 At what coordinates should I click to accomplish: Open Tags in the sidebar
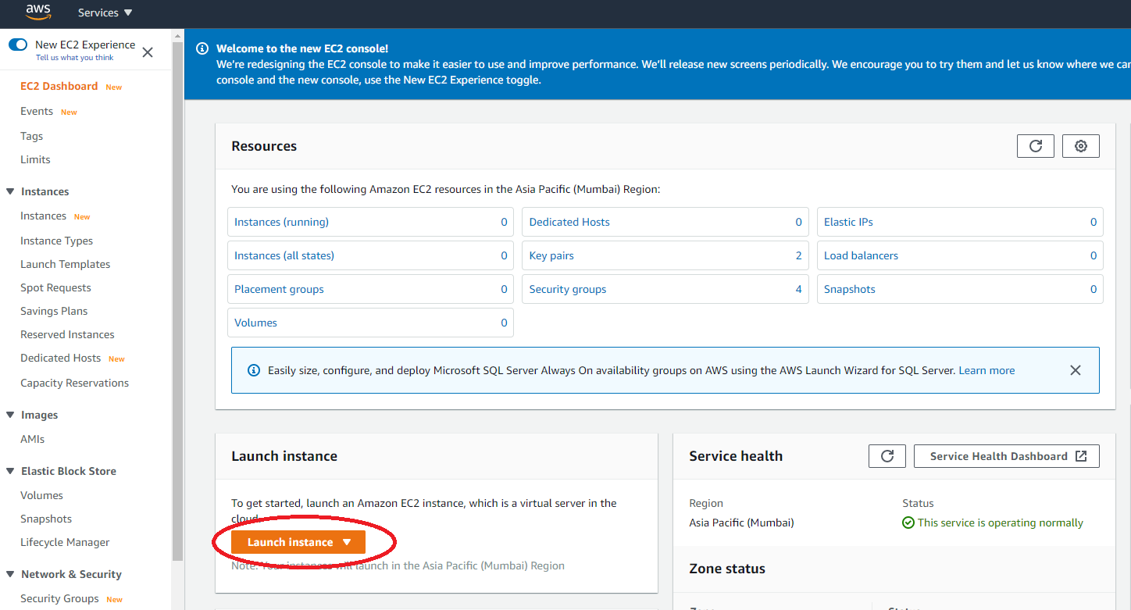pos(31,136)
